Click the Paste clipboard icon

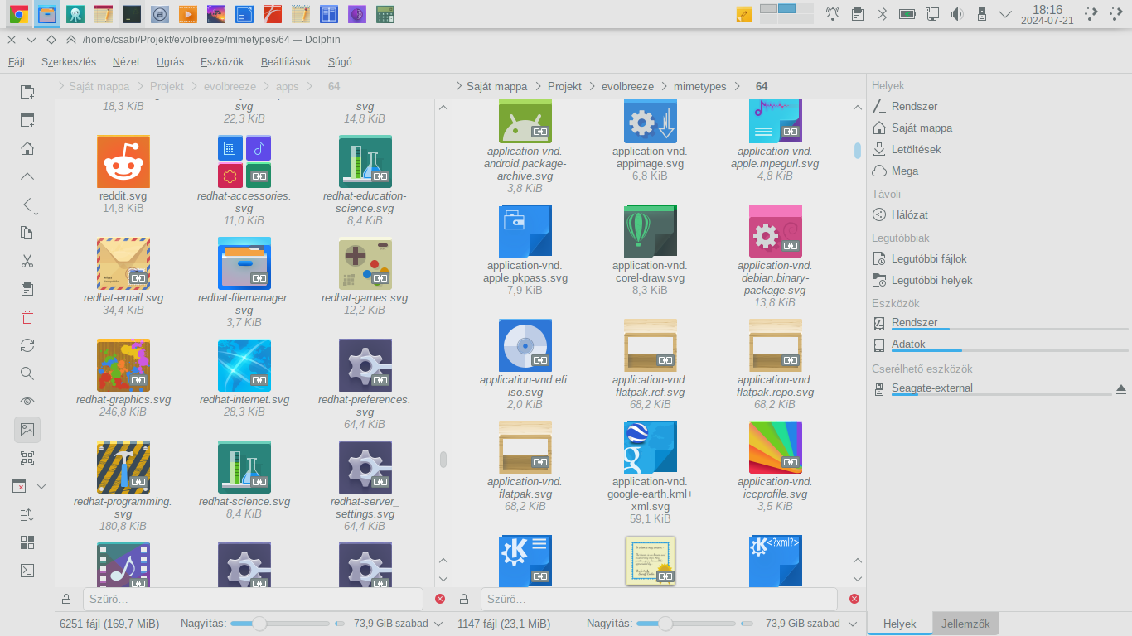27,289
